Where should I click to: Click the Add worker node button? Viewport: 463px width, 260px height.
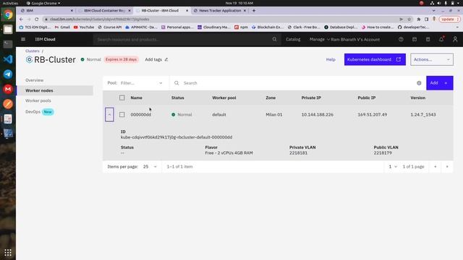[439, 83]
